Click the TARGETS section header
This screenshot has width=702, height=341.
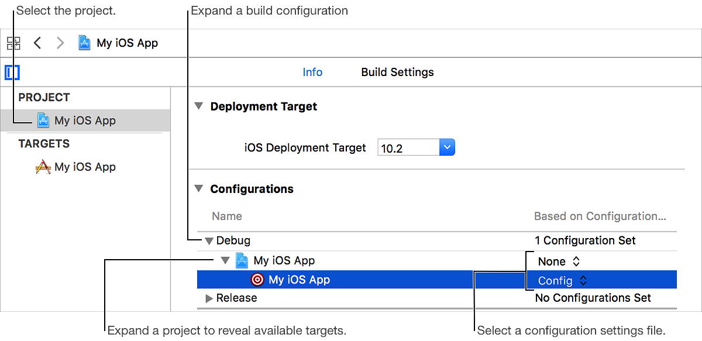coord(44,144)
